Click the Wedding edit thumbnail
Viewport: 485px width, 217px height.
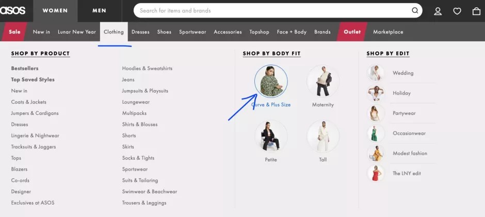[376, 73]
